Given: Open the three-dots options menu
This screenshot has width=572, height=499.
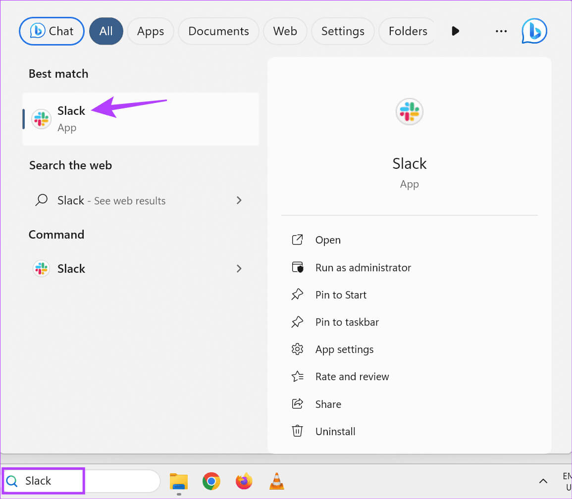Looking at the screenshot, I should [501, 31].
